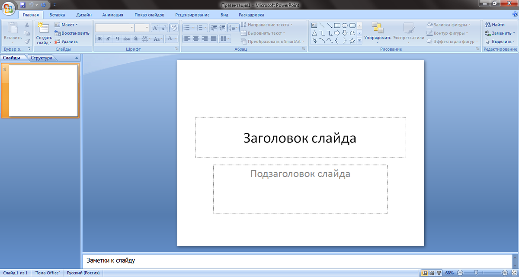Select the shadow text effect (S)
Viewport: 519px width, 277px height.
pyautogui.click(x=135, y=39)
